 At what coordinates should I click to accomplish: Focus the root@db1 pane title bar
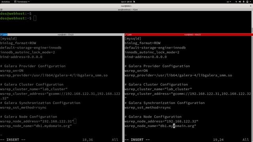65,35
